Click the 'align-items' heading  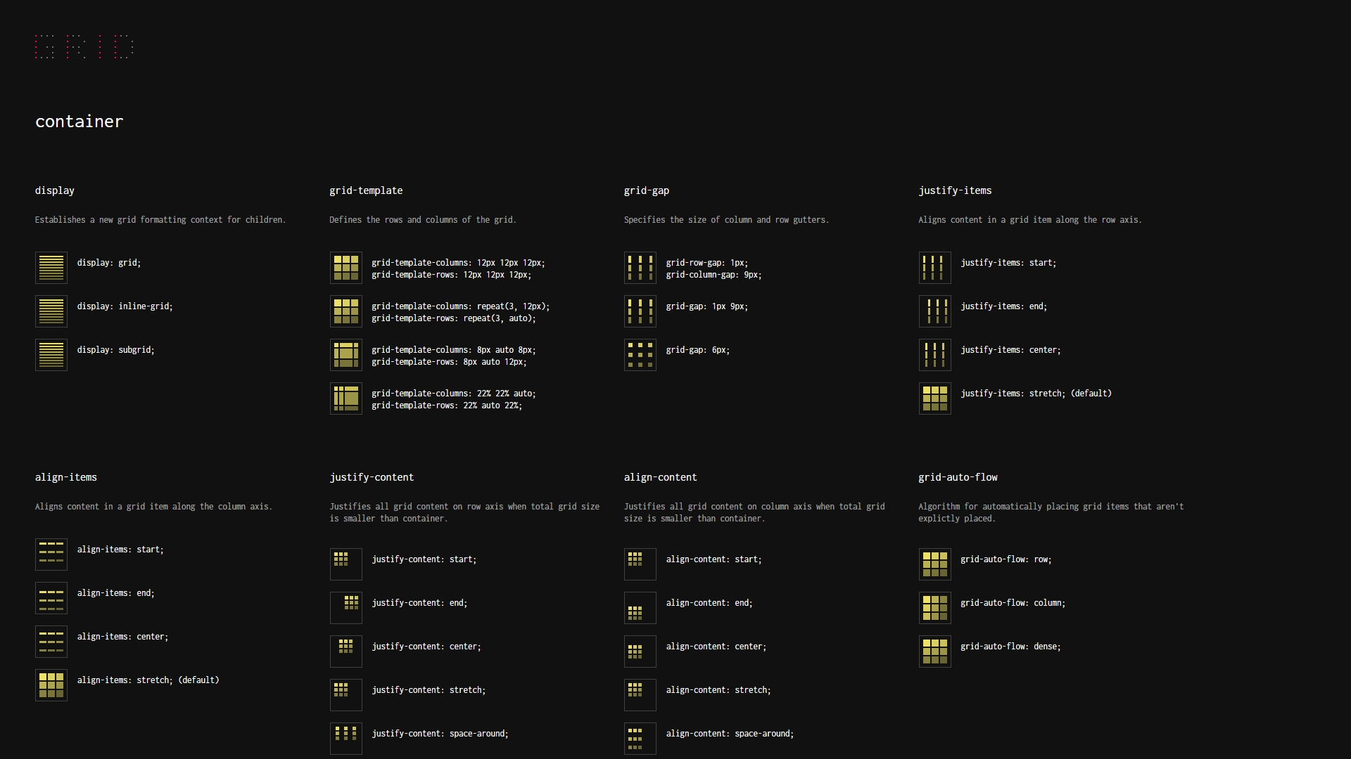(x=66, y=478)
